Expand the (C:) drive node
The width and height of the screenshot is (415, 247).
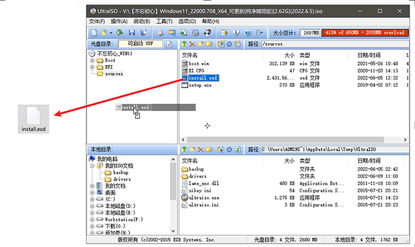point(92,199)
